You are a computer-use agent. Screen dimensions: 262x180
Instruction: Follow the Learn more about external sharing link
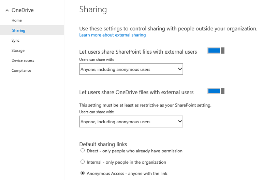(113, 35)
